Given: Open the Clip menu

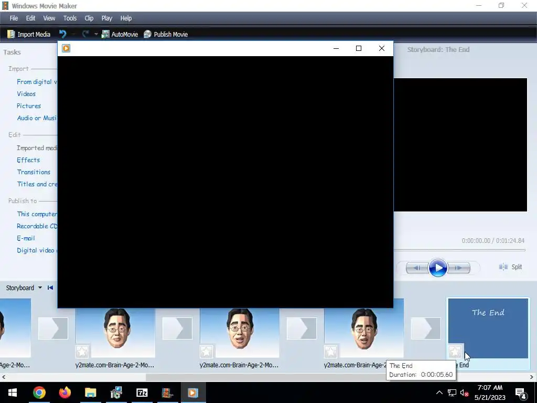Looking at the screenshot, I should (89, 18).
